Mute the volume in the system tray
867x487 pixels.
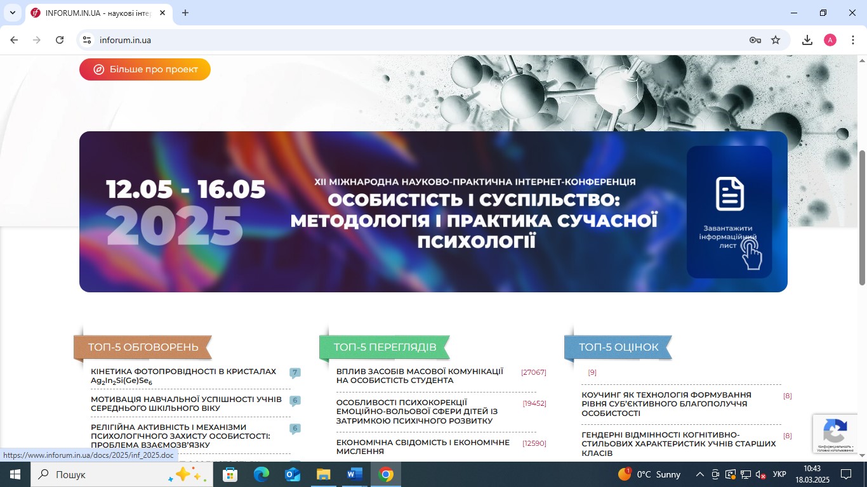click(759, 474)
